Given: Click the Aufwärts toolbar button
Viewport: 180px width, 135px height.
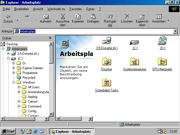Looking at the screenshot, I should [x=46, y=19].
